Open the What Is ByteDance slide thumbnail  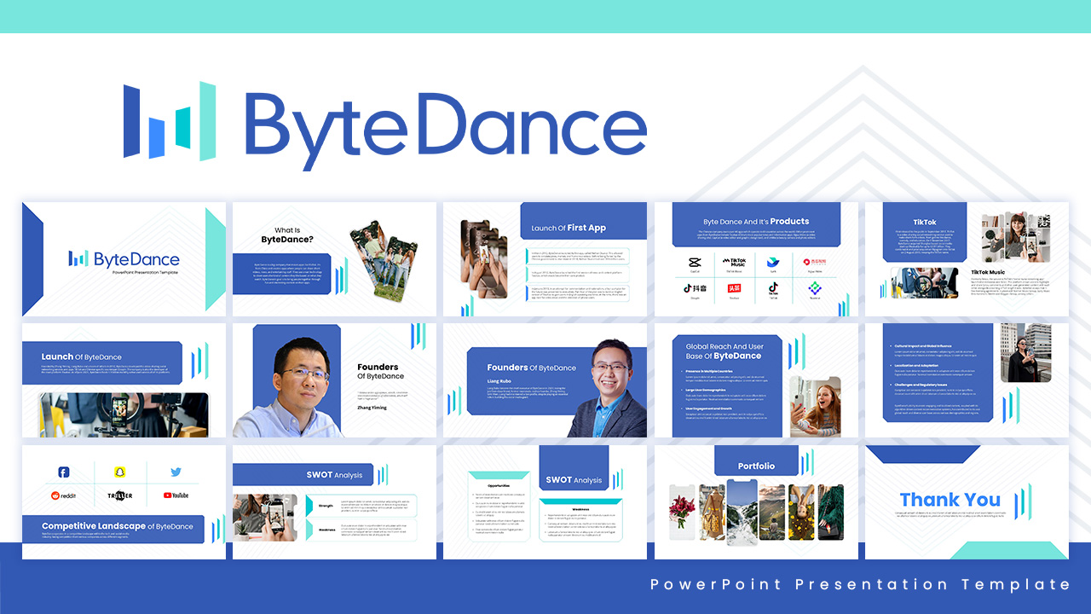click(334, 259)
